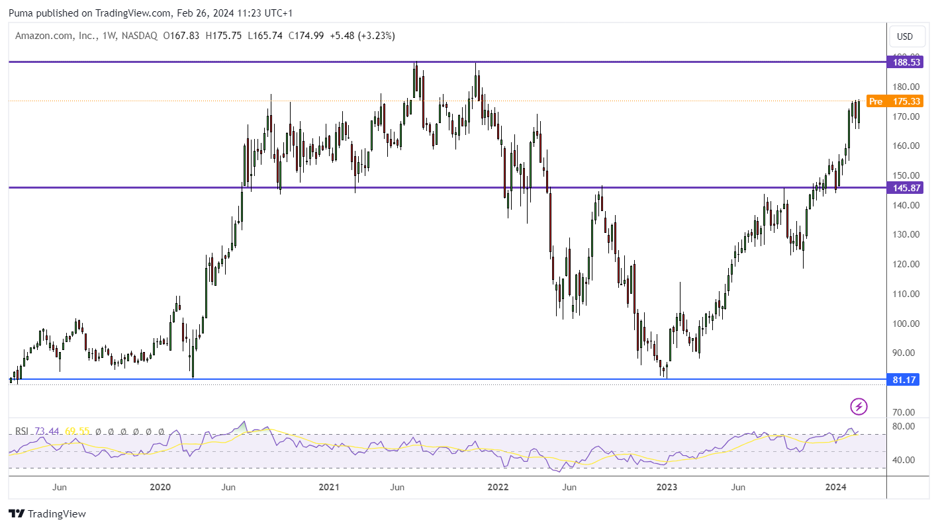Click the 100.00 label on price scale
Image resolution: width=938 pixels, height=528 pixels.
coord(905,324)
